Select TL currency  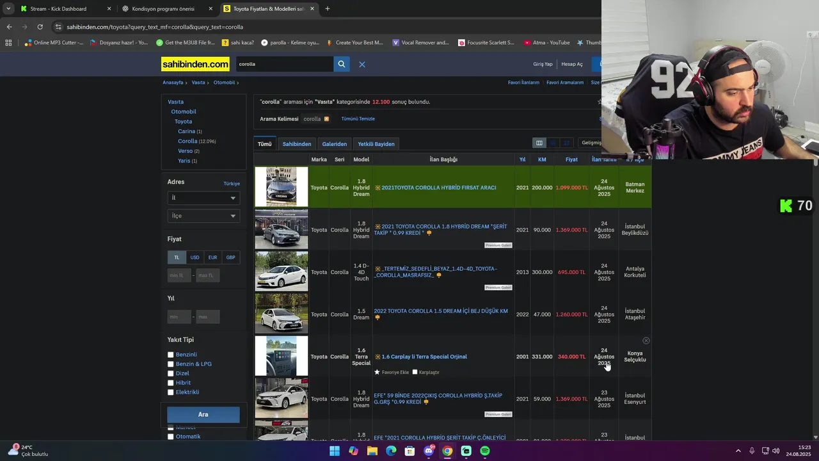[177, 257]
